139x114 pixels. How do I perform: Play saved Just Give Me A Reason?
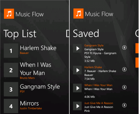click(x=77, y=106)
